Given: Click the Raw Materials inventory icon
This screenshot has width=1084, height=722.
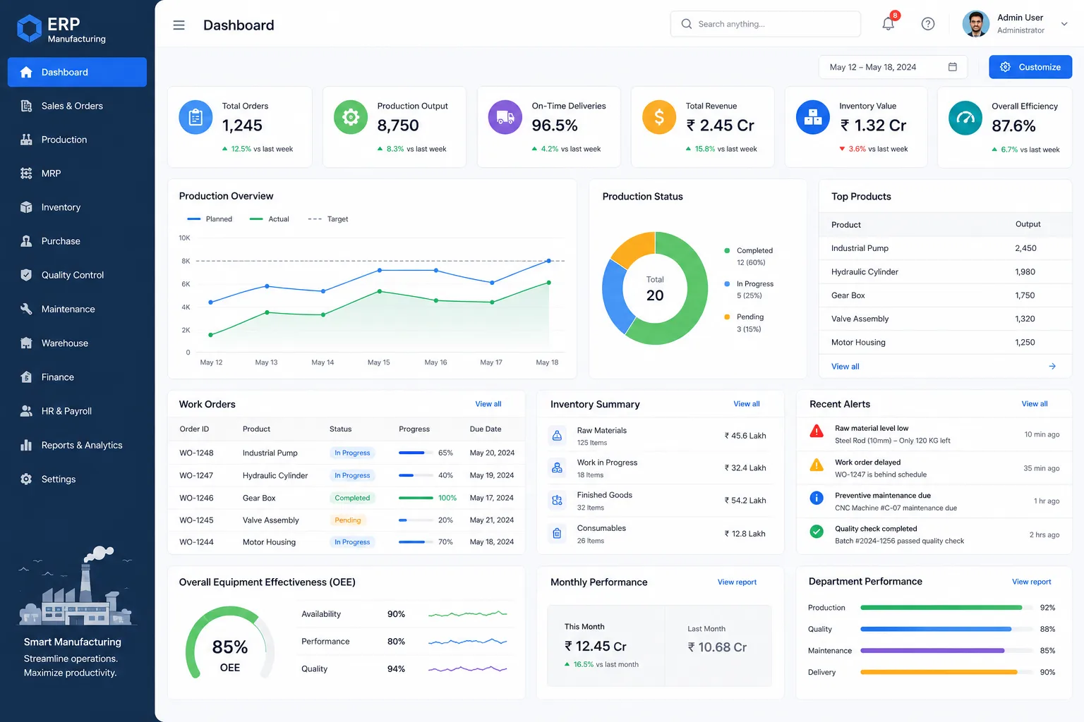Looking at the screenshot, I should [557, 436].
